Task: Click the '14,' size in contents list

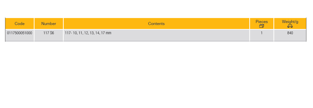Action: tap(97, 33)
